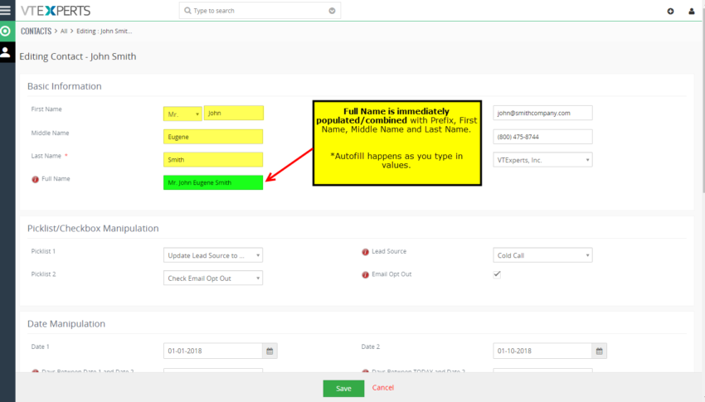Click the Type to search box
This screenshot has width=705, height=402.
pyautogui.click(x=260, y=10)
